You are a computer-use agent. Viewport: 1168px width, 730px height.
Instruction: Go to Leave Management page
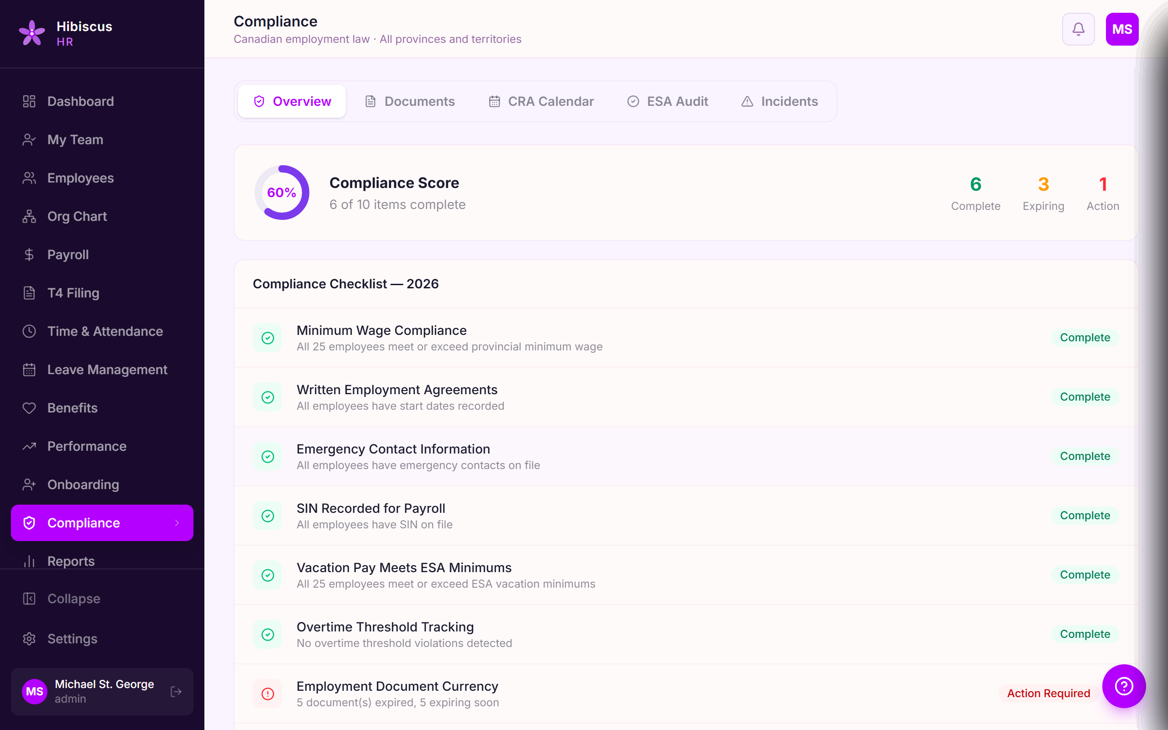tap(107, 370)
